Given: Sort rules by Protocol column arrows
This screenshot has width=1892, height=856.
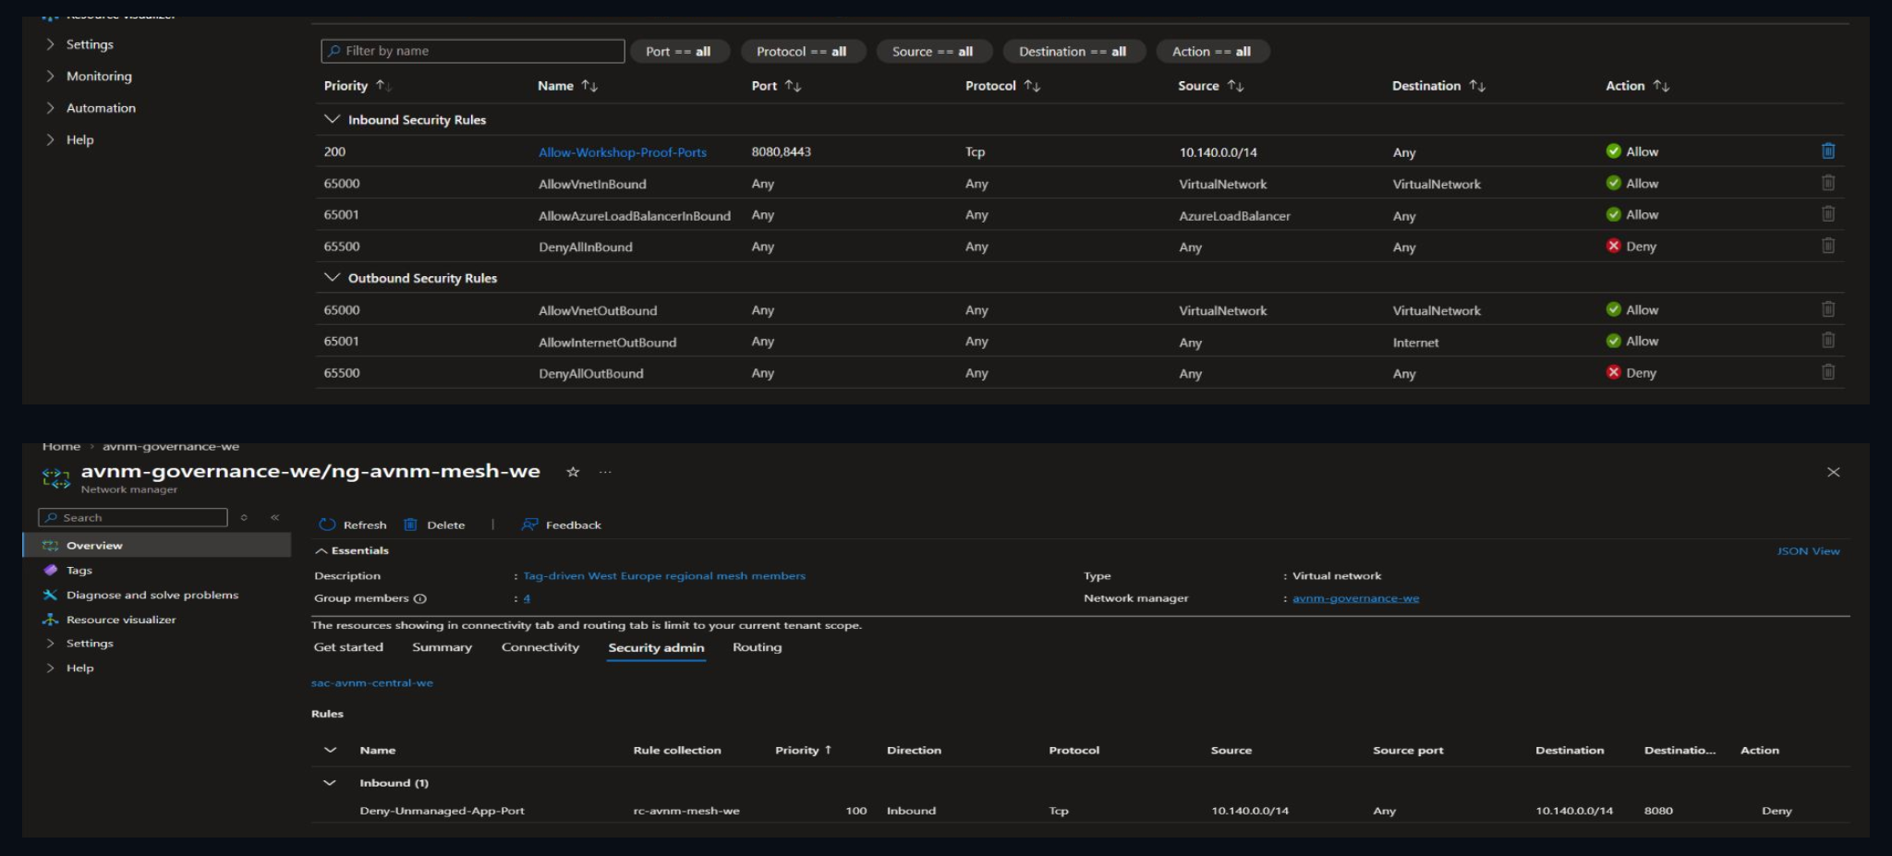Looking at the screenshot, I should coord(1032,86).
